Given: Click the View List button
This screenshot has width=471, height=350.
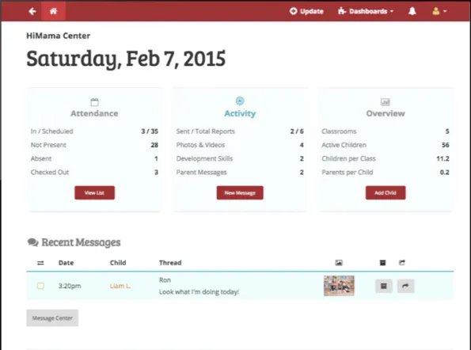Looking at the screenshot, I should point(95,192).
